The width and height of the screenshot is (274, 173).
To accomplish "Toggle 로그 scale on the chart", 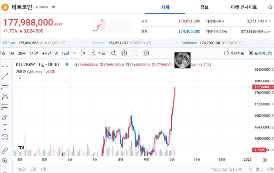I will [259, 169].
